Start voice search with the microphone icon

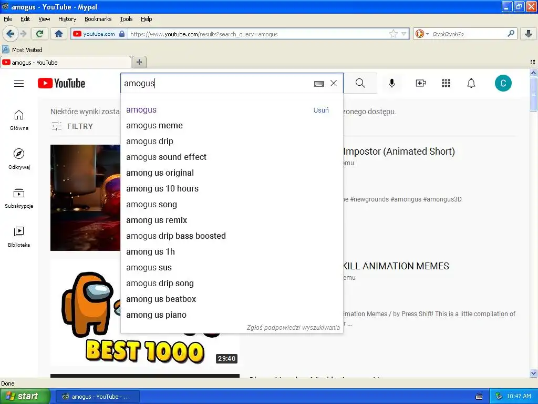(392, 83)
